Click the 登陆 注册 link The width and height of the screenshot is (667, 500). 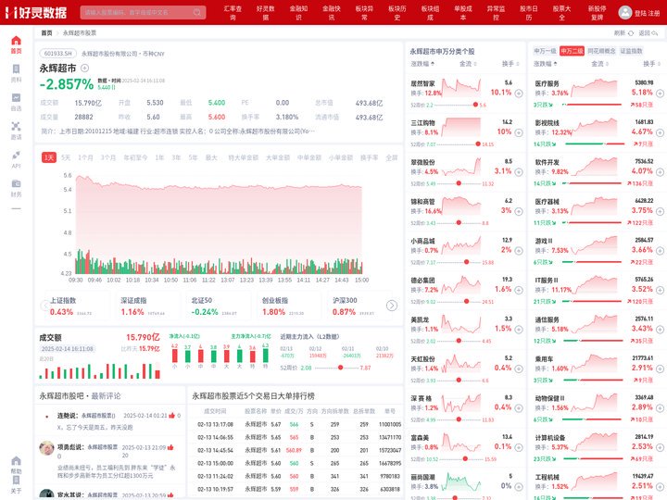click(x=647, y=13)
